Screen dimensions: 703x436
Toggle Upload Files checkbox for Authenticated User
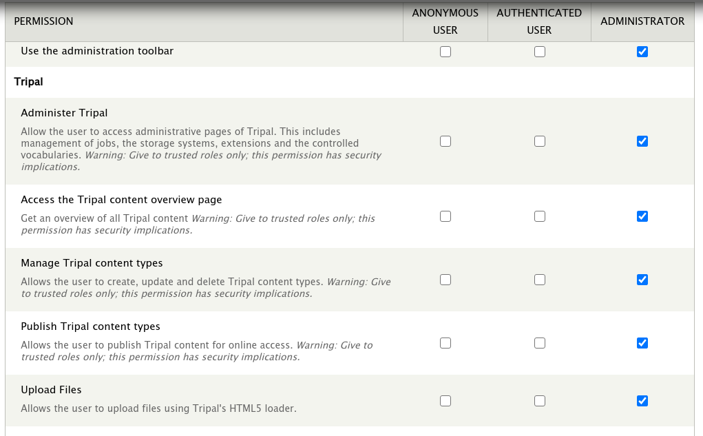pos(540,401)
